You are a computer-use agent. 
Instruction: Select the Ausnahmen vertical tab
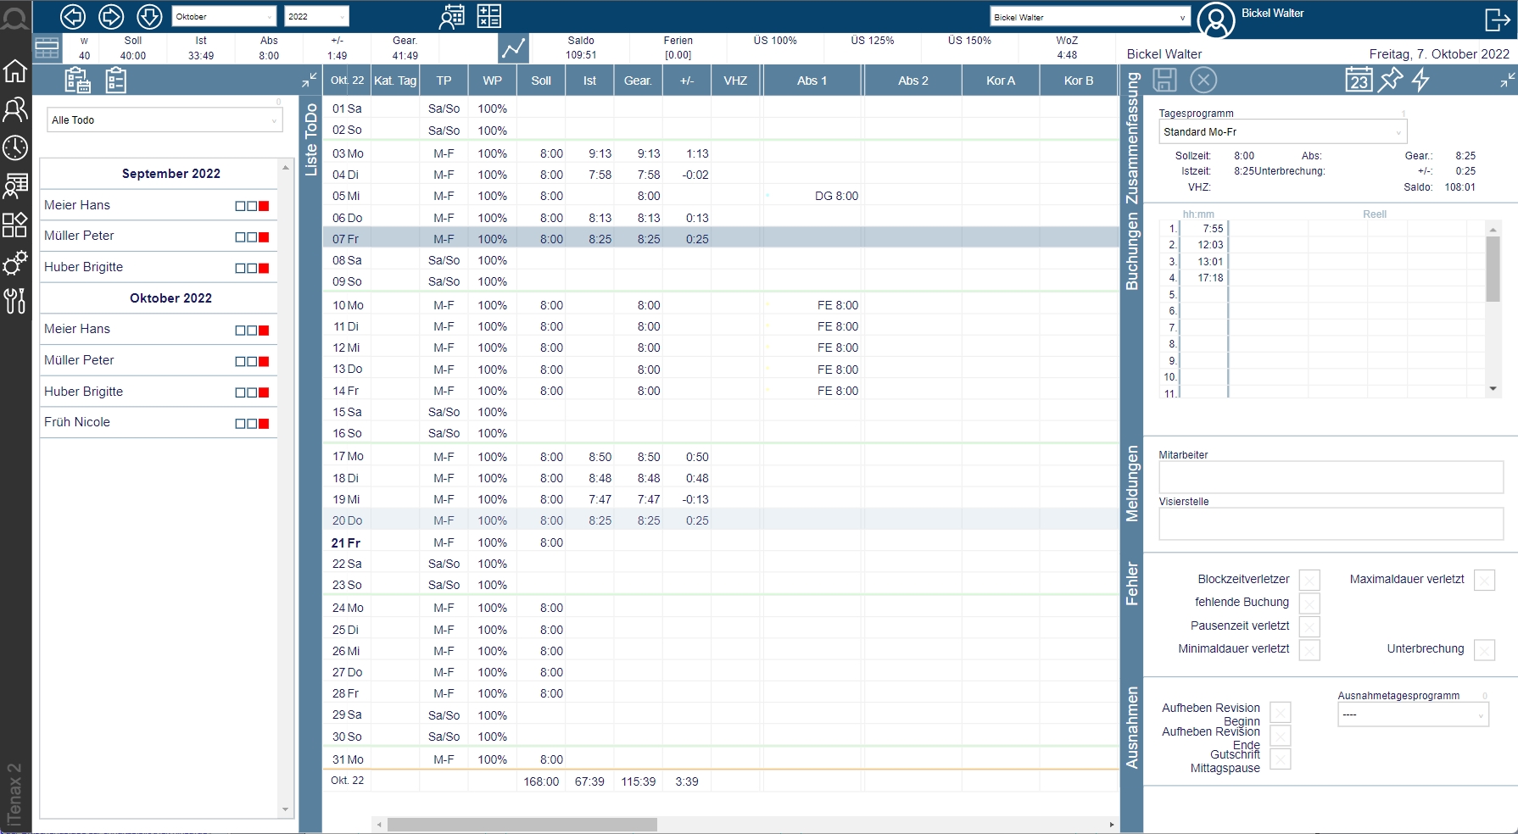tap(1131, 727)
